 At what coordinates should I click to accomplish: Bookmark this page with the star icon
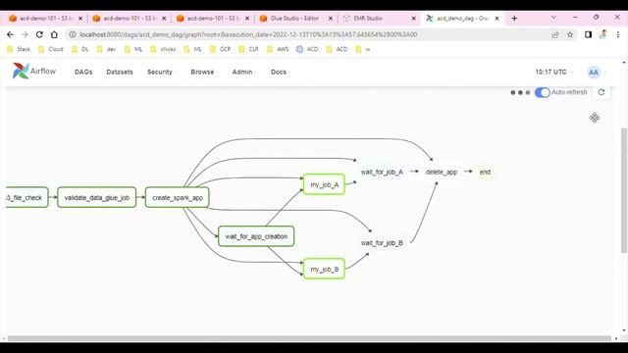[570, 35]
